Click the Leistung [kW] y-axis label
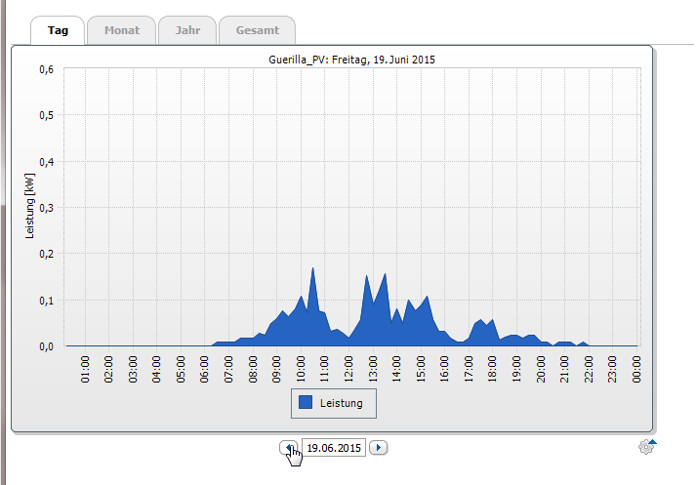 pos(30,207)
